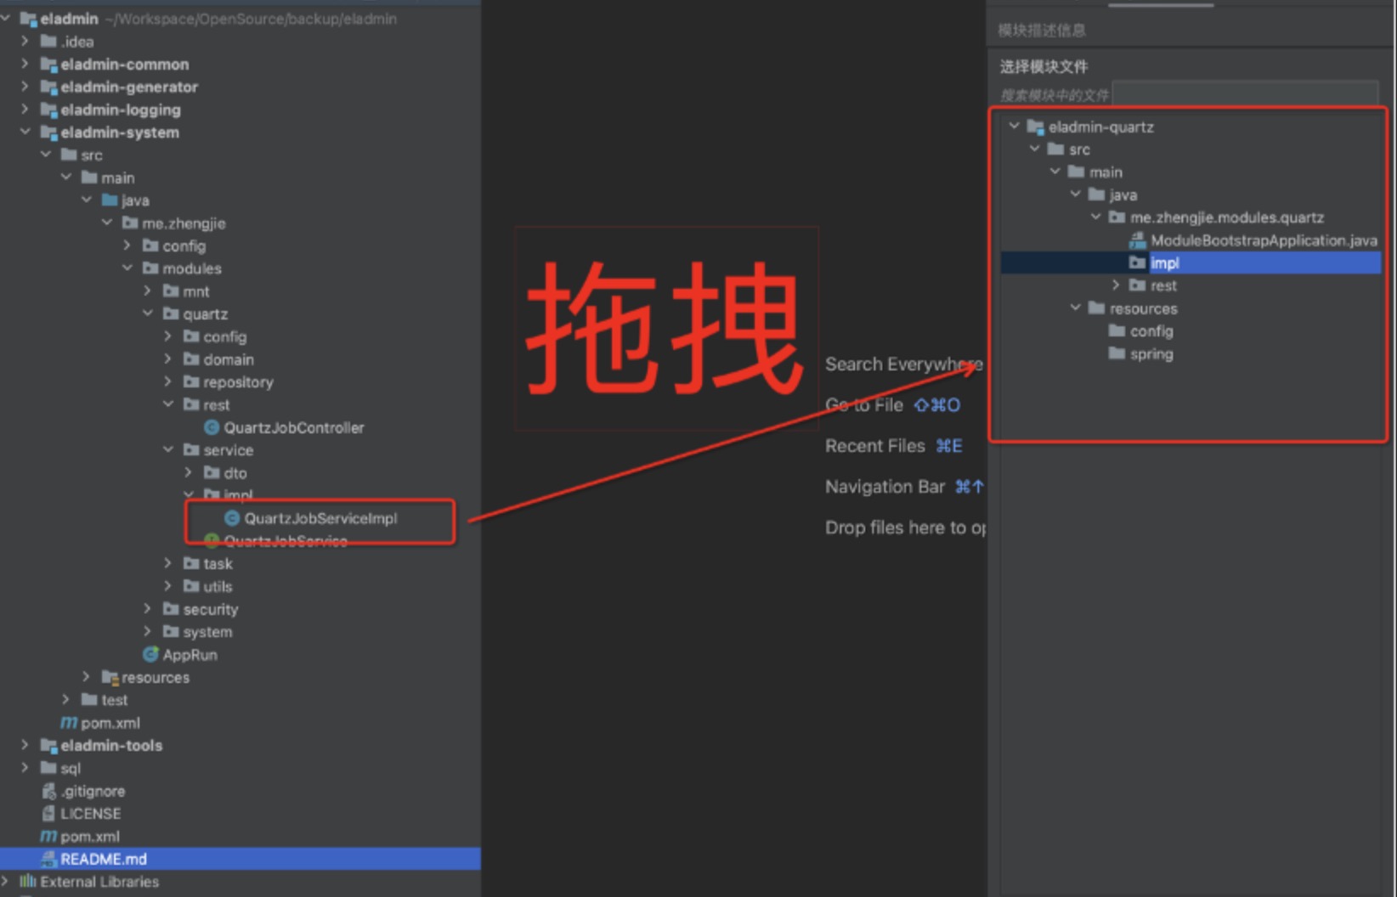The image size is (1397, 897).
Task: Click the QuartzJobController class icon
Action: pos(212,428)
